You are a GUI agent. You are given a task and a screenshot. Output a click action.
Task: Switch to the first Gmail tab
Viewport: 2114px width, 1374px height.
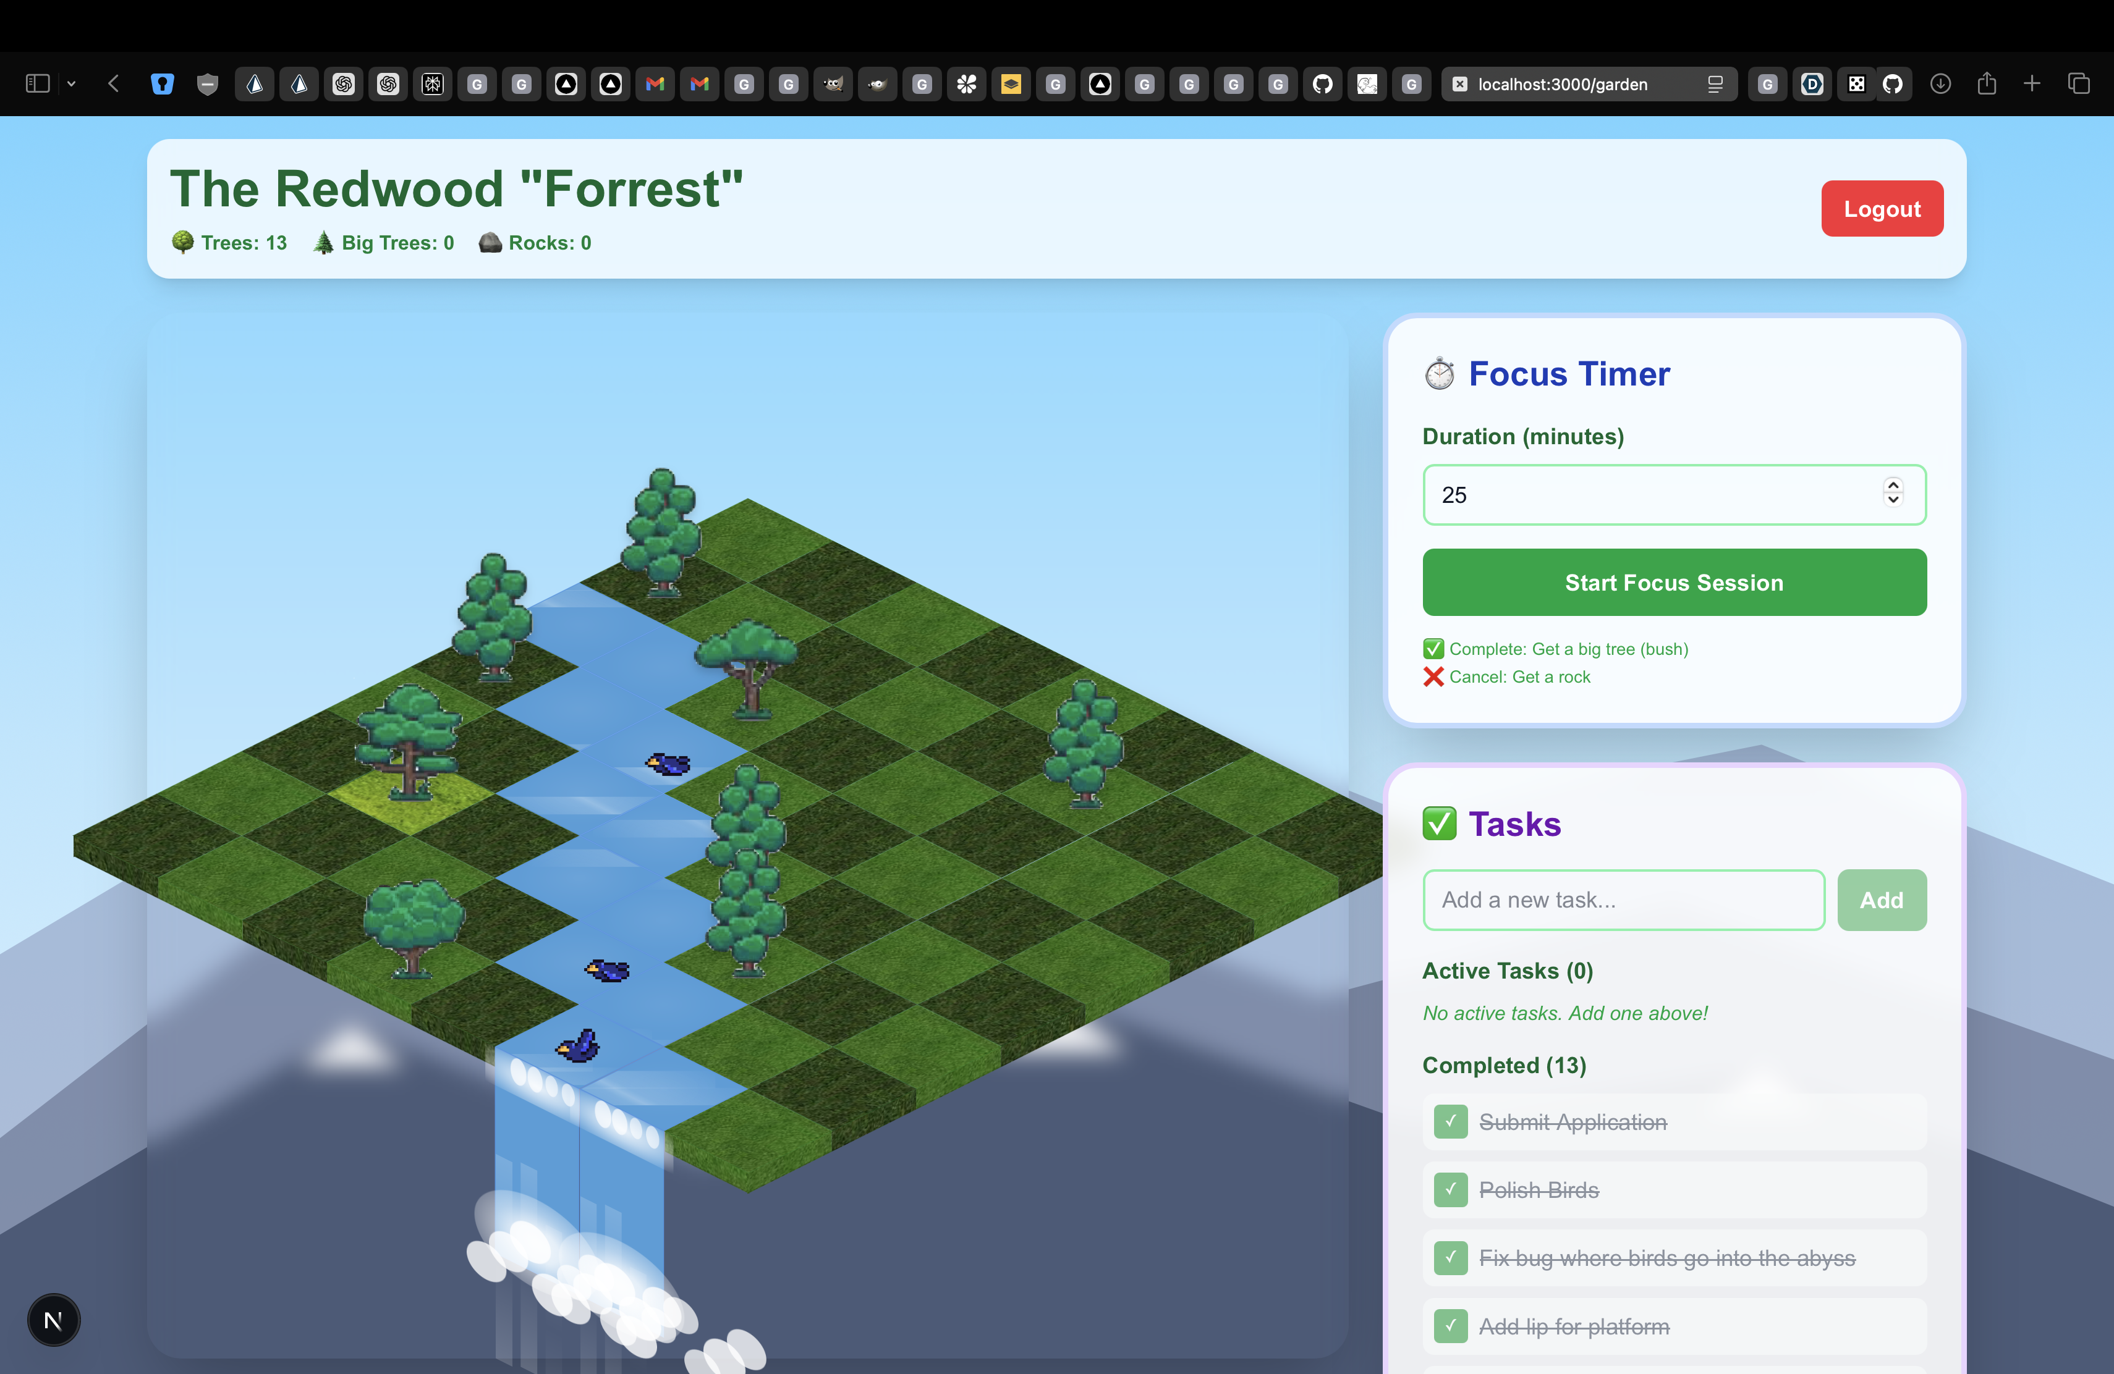tap(655, 84)
